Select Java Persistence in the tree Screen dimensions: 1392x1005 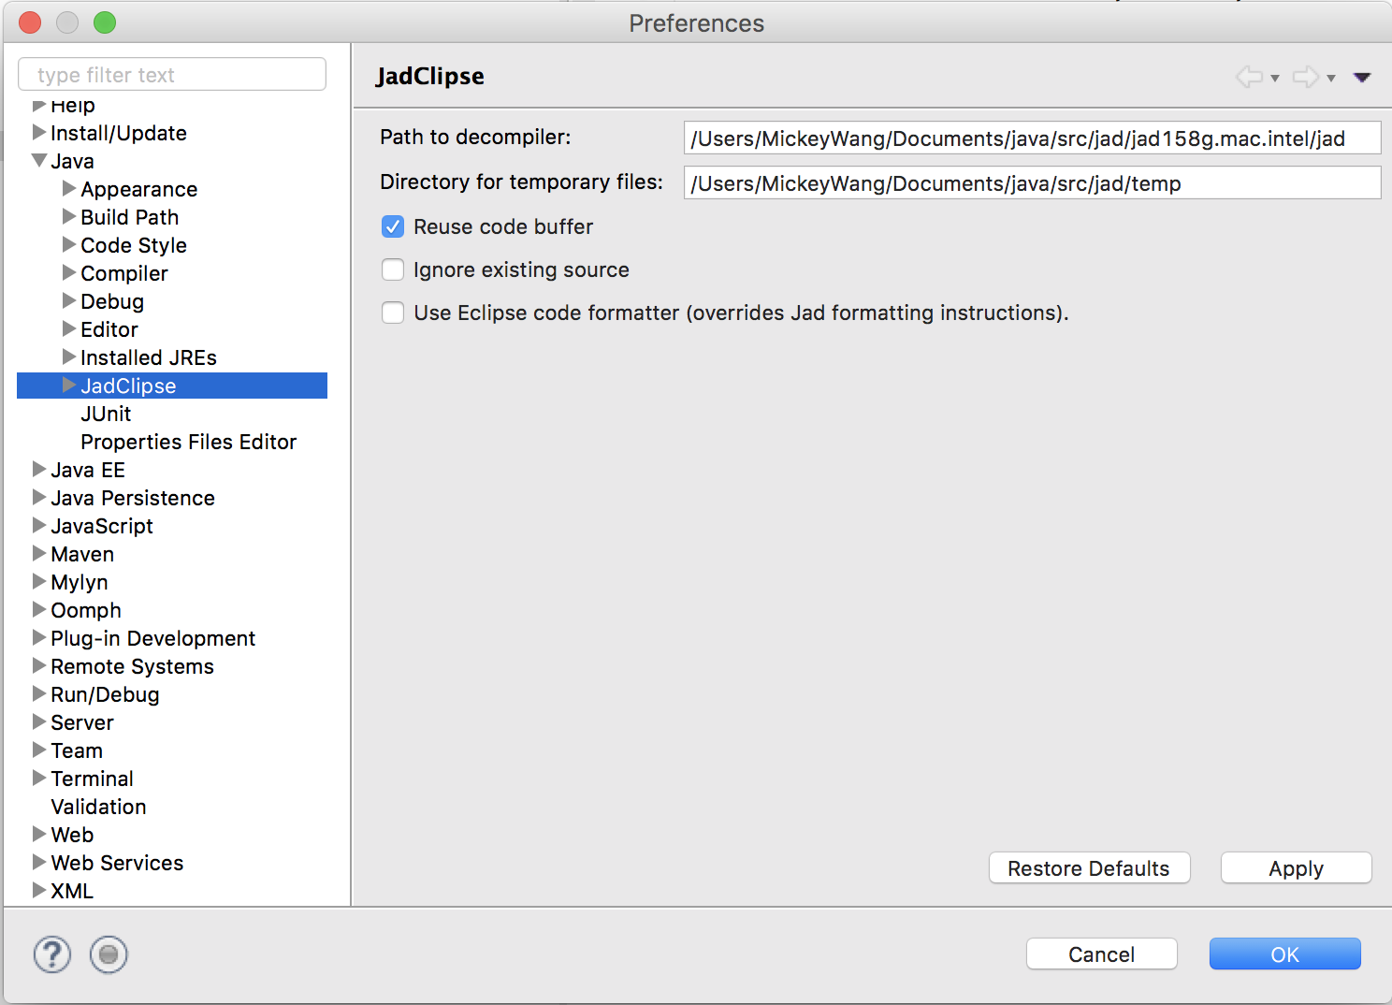click(x=133, y=498)
